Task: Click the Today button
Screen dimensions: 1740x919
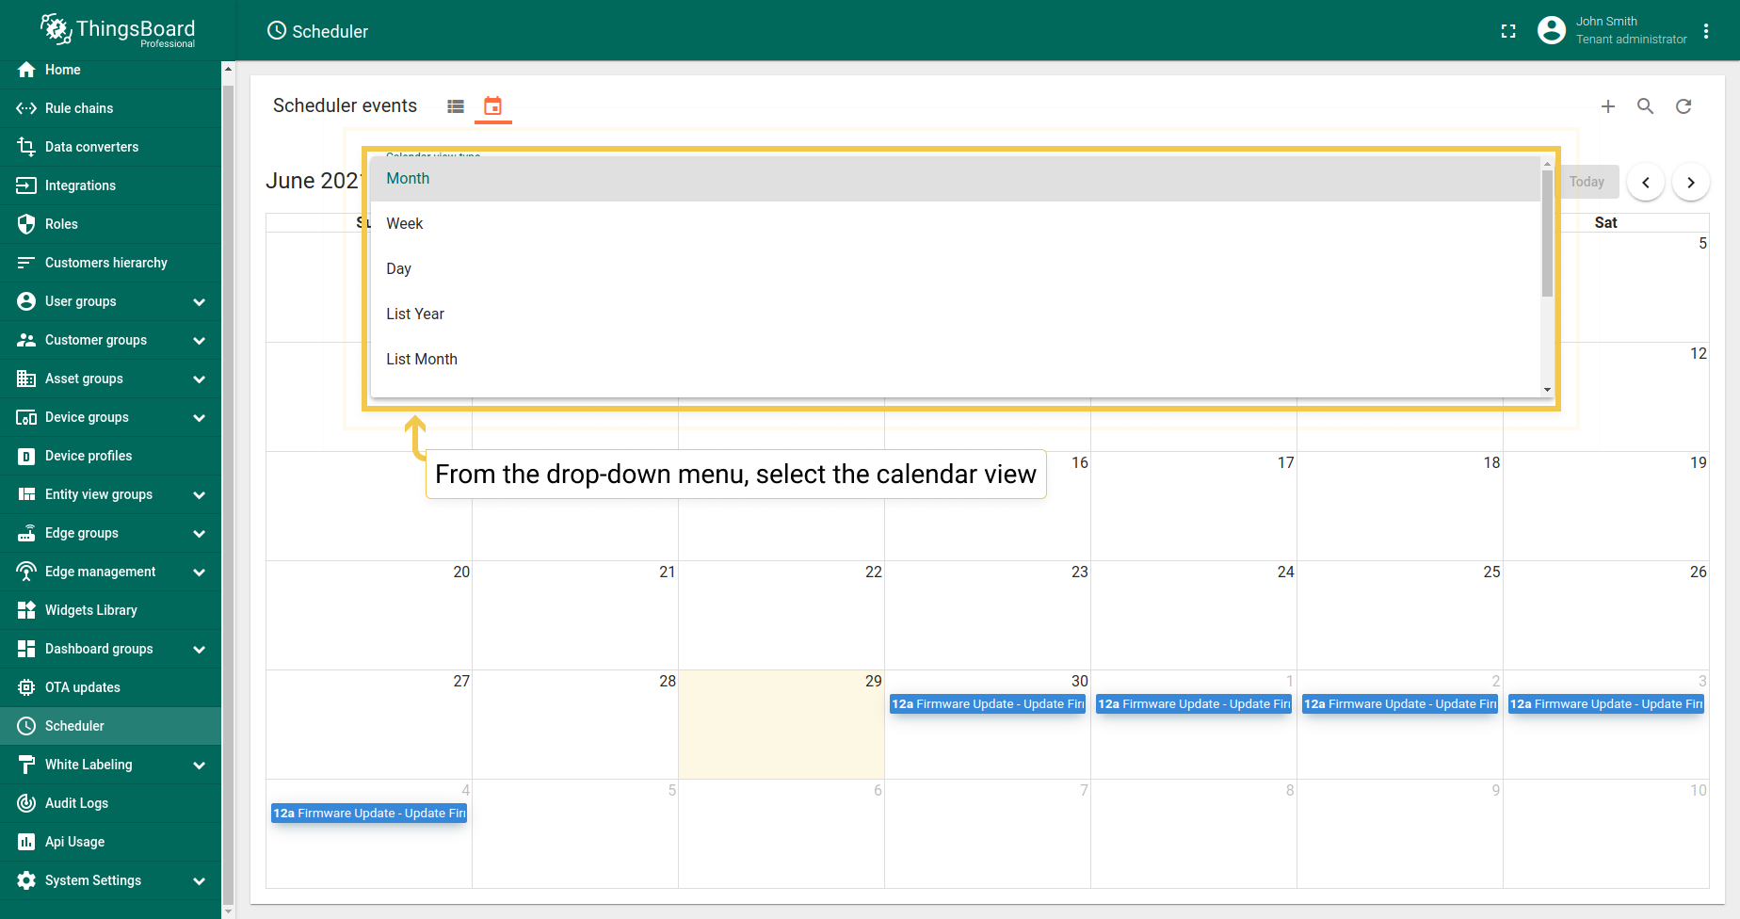Action: click(x=1587, y=182)
